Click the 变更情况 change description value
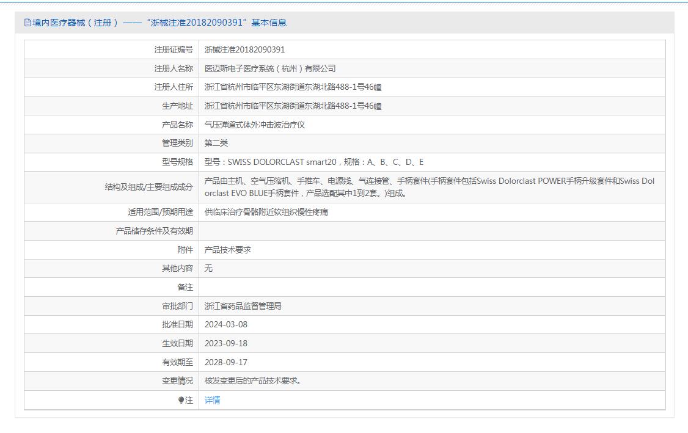Image resolution: width=688 pixels, height=433 pixels. (x=252, y=381)
